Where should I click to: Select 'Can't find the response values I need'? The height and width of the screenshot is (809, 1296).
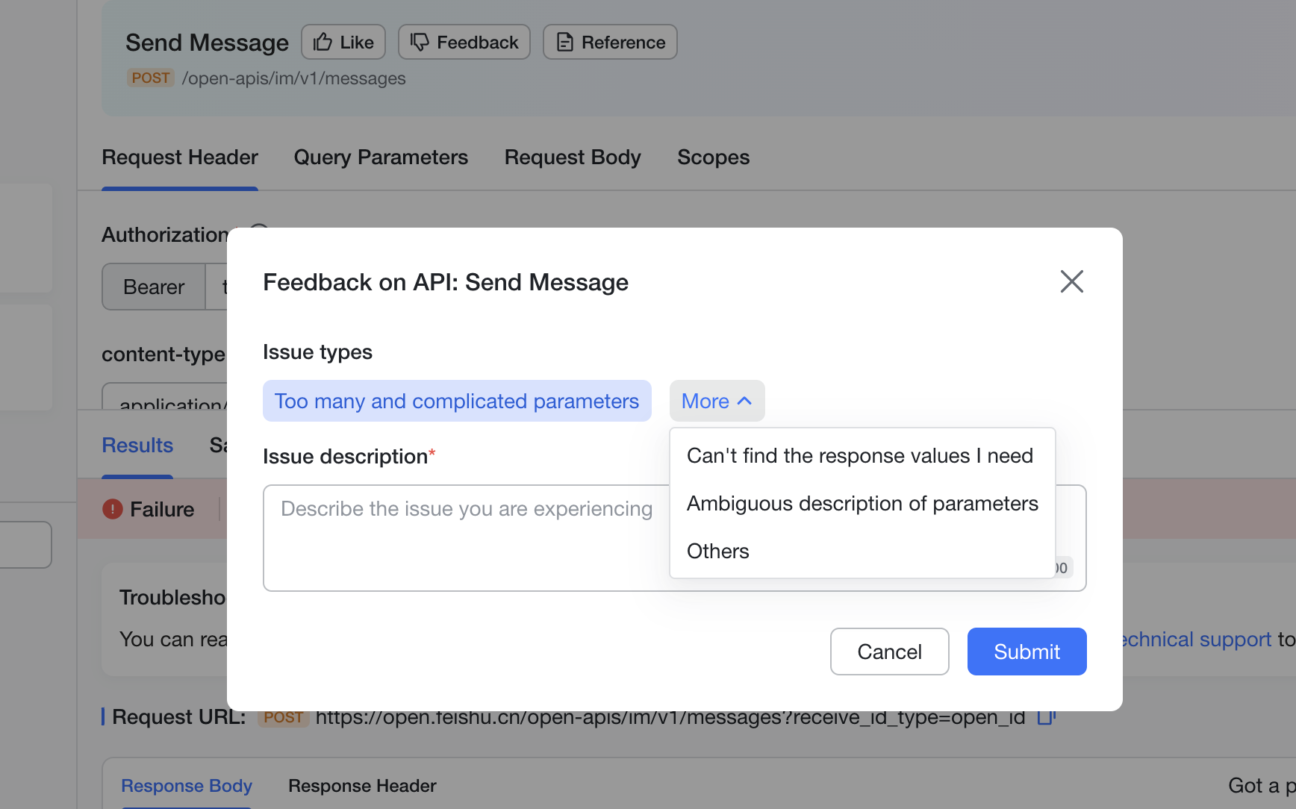pos(860,456)
